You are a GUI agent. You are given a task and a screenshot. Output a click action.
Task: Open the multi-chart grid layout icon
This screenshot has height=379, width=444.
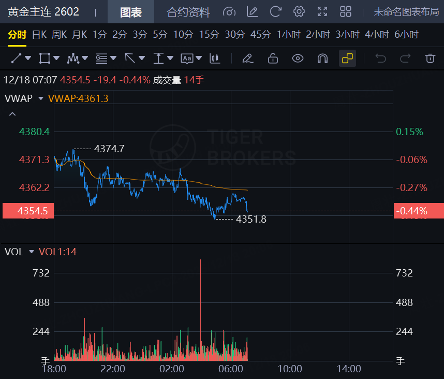coord(346,11)
